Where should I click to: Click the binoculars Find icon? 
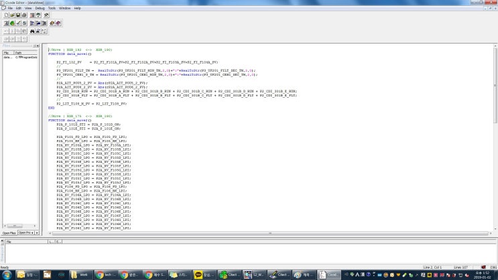coord(33,31)
